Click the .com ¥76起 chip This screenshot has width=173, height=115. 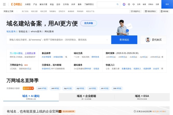42,88
